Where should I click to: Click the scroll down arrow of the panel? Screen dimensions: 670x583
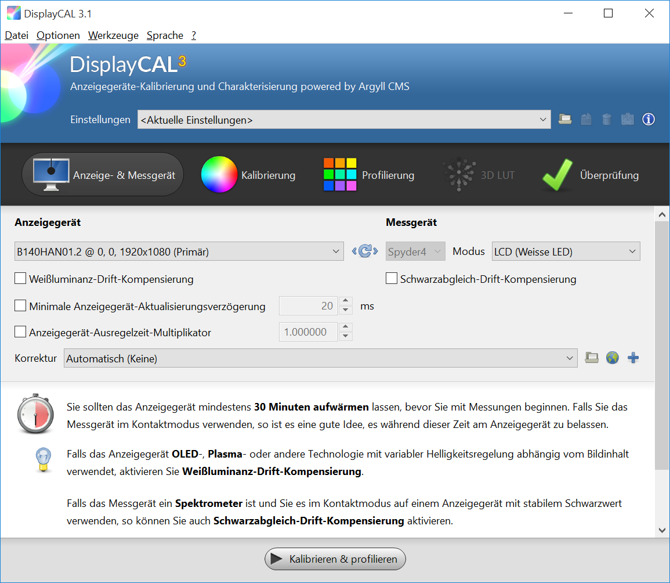point(662,530)
